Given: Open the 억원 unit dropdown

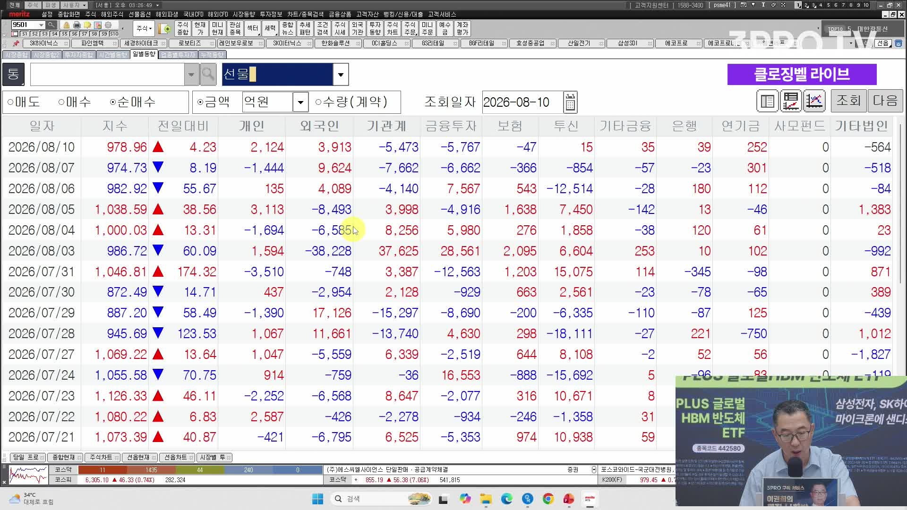Looking at the screenshot, I should pyautogui.click(x=300, y=102).
